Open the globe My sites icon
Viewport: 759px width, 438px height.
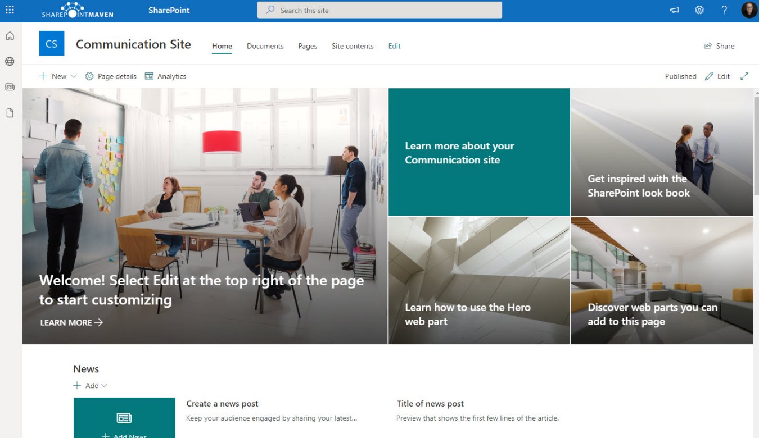click(x=10, y=62)
